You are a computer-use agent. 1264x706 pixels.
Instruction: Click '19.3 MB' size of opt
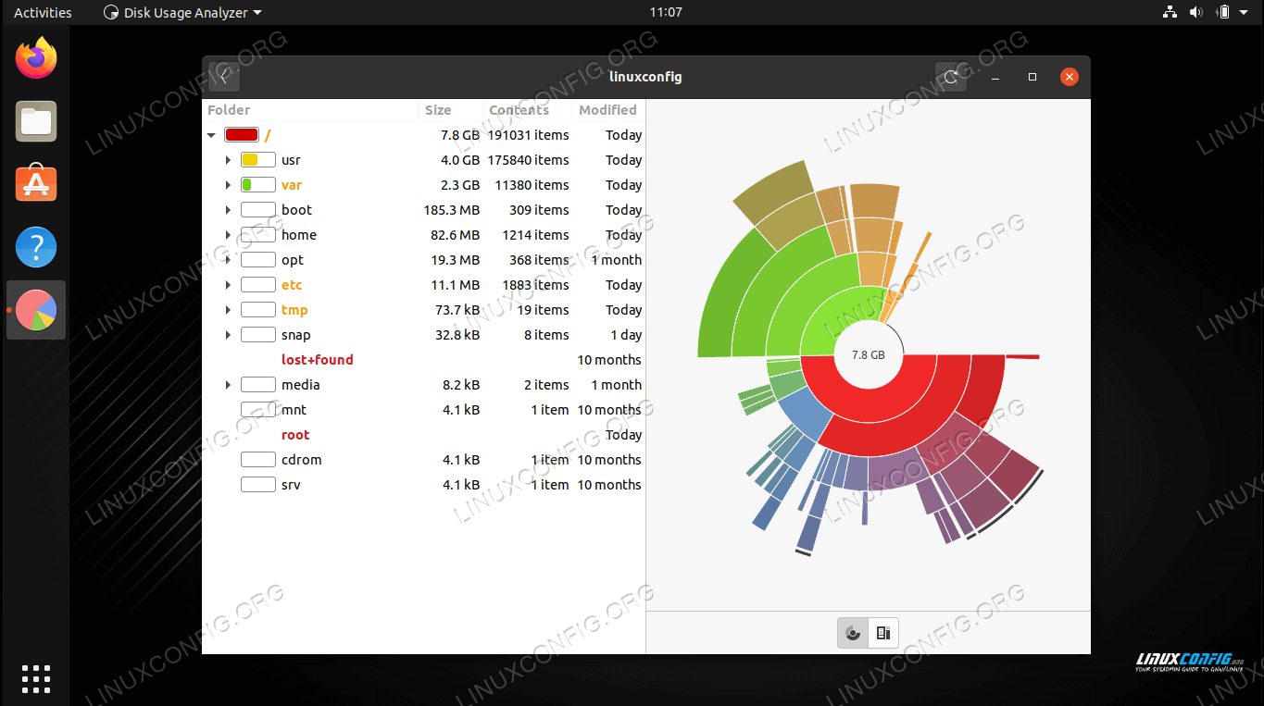pos(456,260)
